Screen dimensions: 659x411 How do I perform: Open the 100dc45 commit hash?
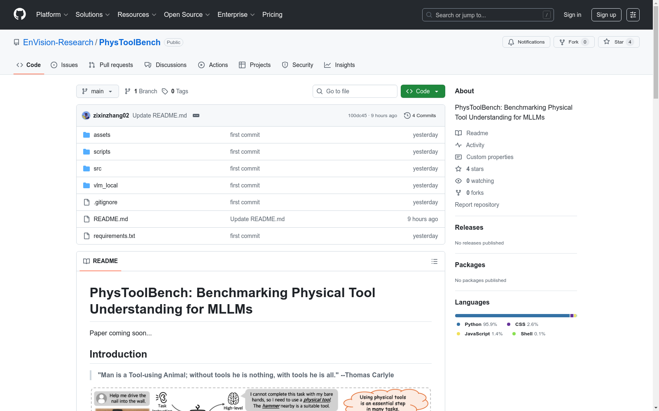(x=357, y=115)
